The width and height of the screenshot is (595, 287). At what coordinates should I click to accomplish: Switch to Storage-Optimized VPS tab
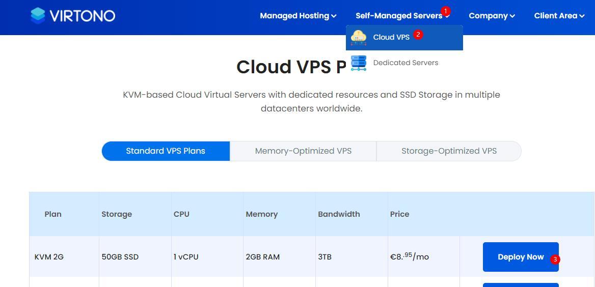(x=449, y=151)
